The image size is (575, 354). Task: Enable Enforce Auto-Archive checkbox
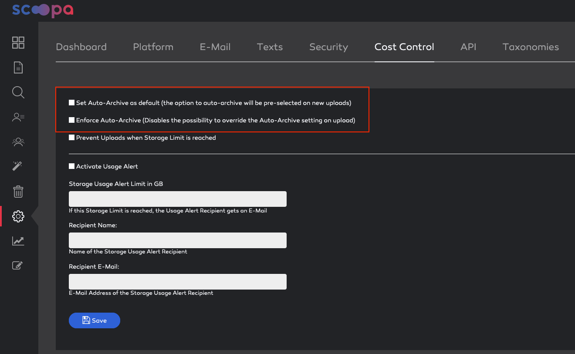click(71, 120)
